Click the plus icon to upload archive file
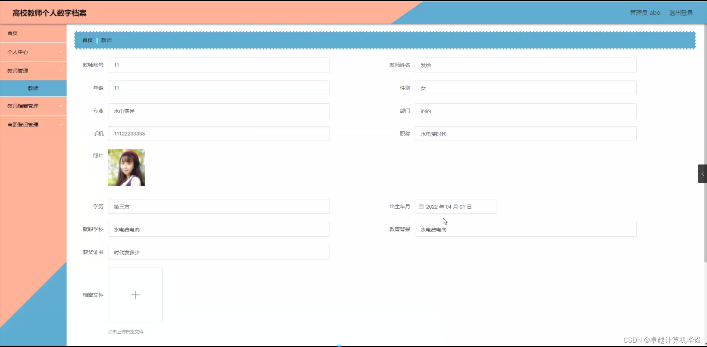 (x=135, y=295)
